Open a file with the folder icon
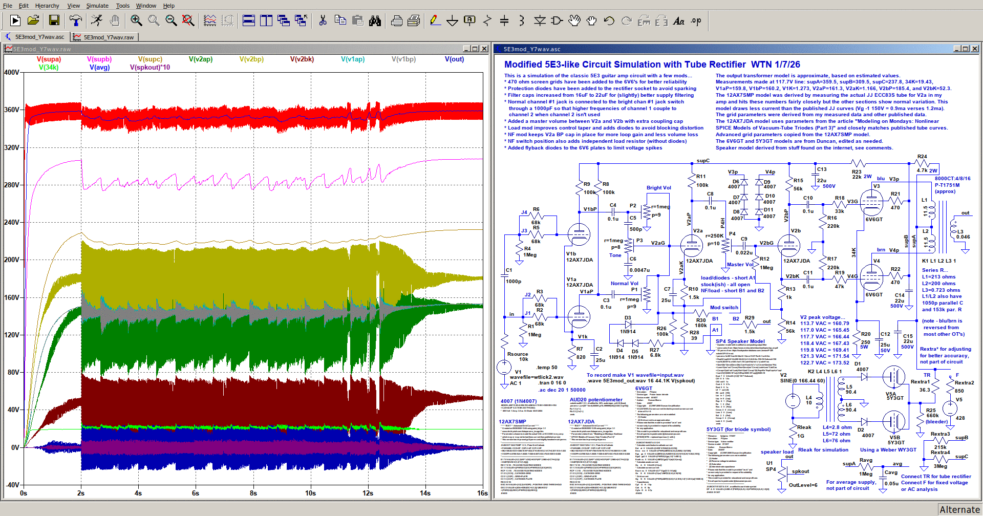This screenshot has height=516, width=983. point(33,20)
